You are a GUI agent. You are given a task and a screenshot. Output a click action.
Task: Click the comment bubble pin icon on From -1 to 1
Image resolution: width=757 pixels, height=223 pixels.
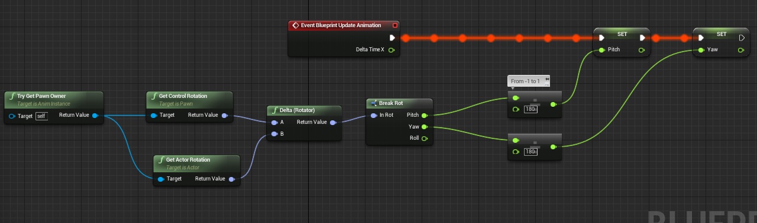pos(547,80)
